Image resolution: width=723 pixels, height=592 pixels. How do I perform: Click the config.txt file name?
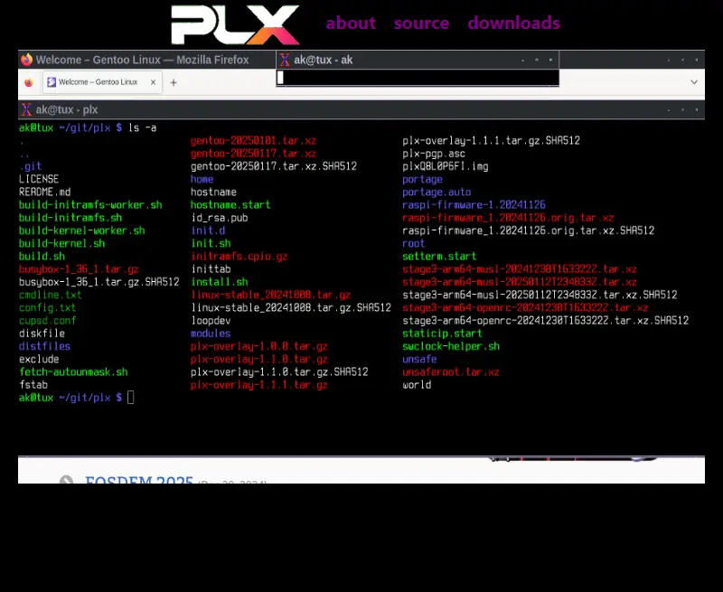tap(47, 307)
